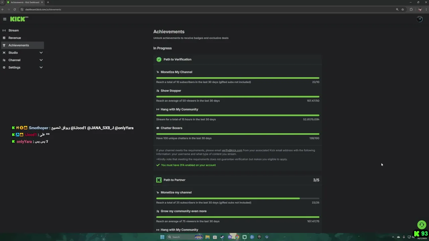Click the 138/100 chatters value
The image size is (429, 241).
[314, 138]
